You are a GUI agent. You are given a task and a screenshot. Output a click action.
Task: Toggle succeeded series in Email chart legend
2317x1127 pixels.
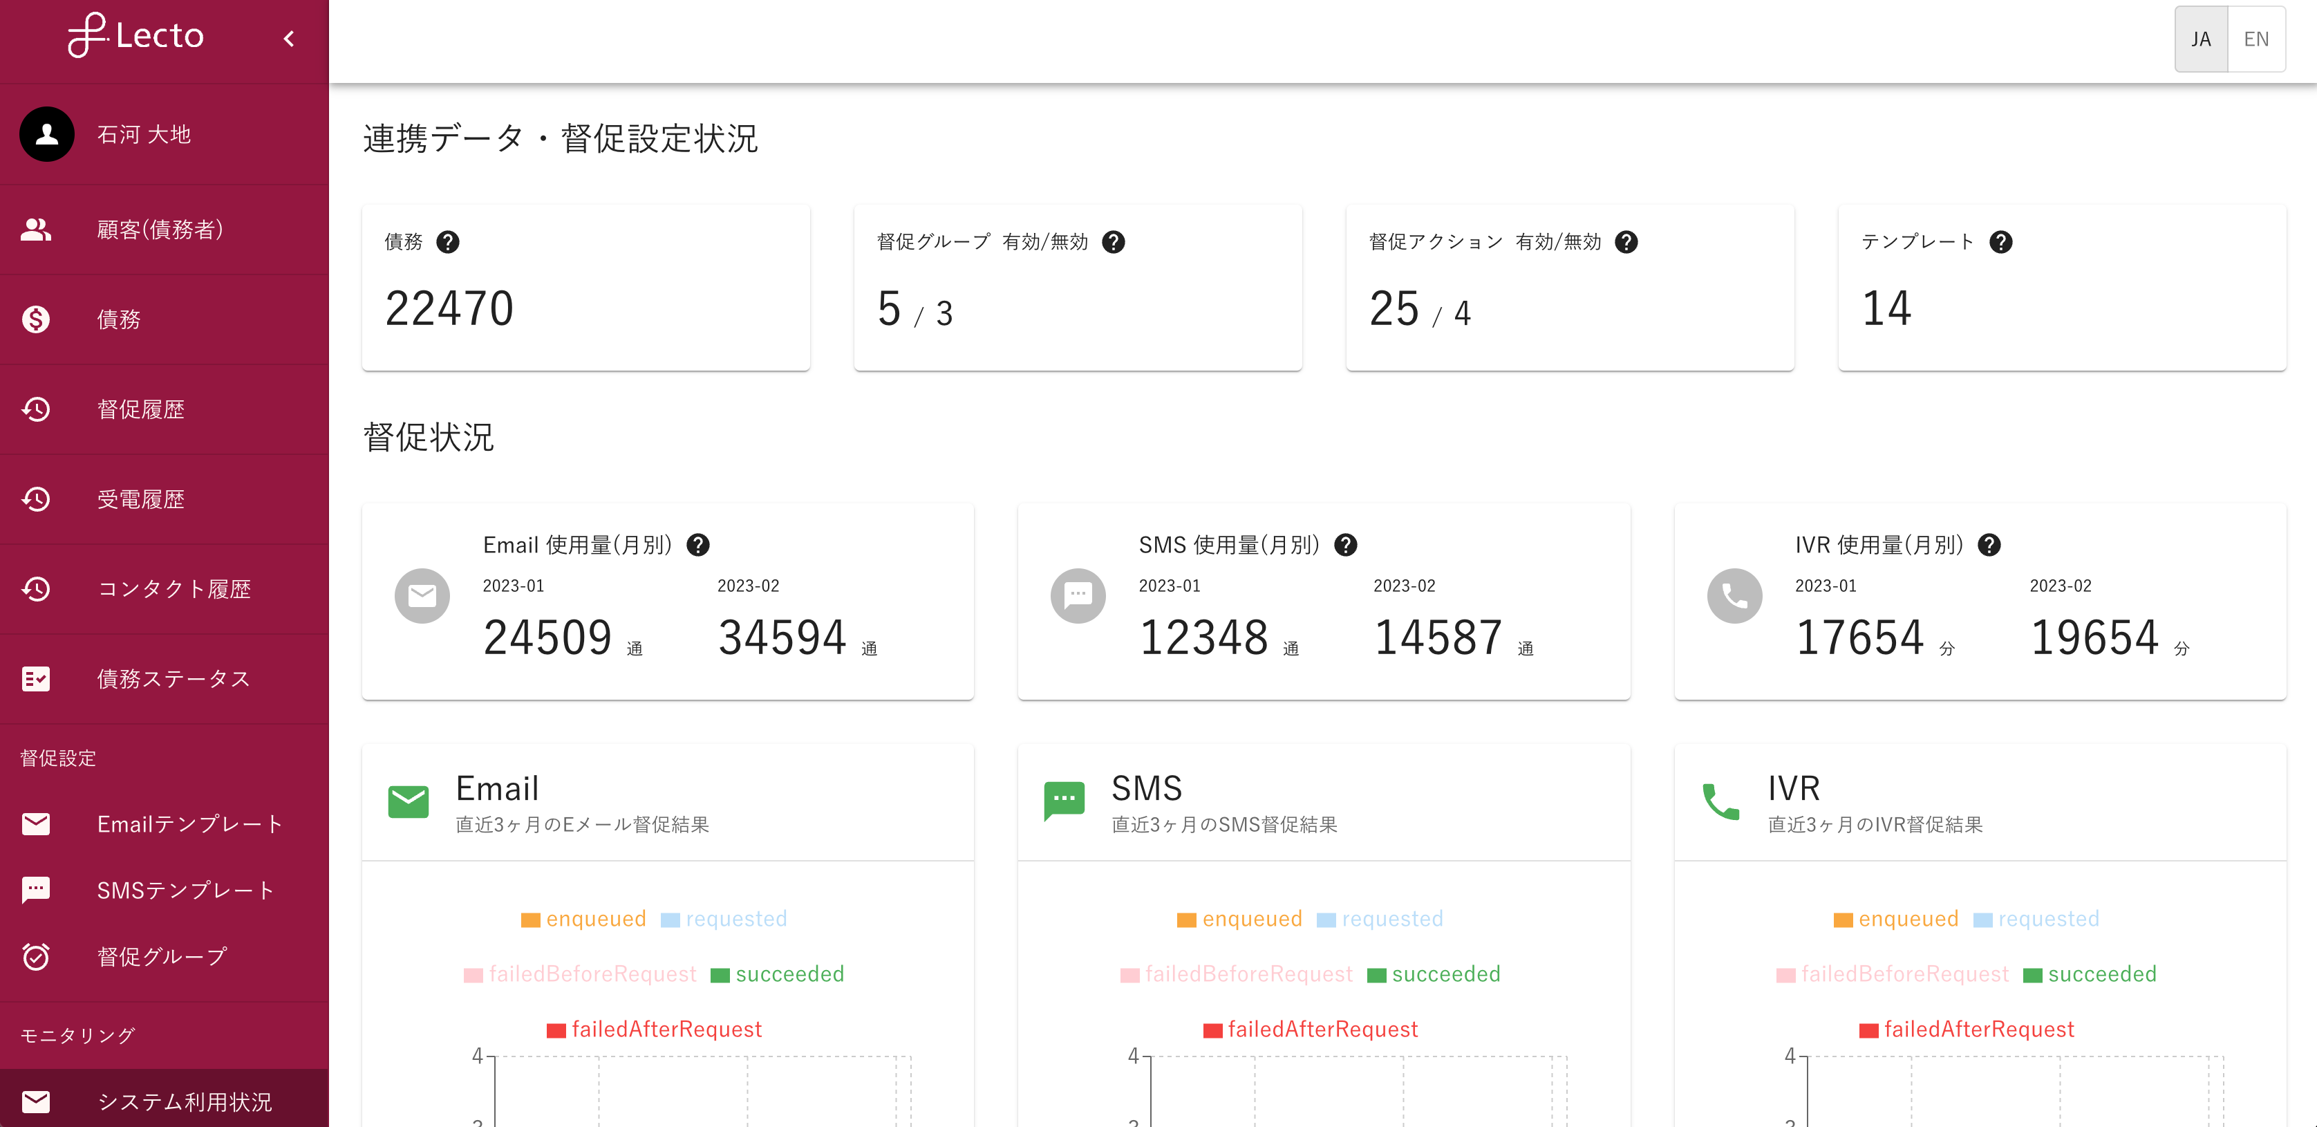(x=777, y=974)
